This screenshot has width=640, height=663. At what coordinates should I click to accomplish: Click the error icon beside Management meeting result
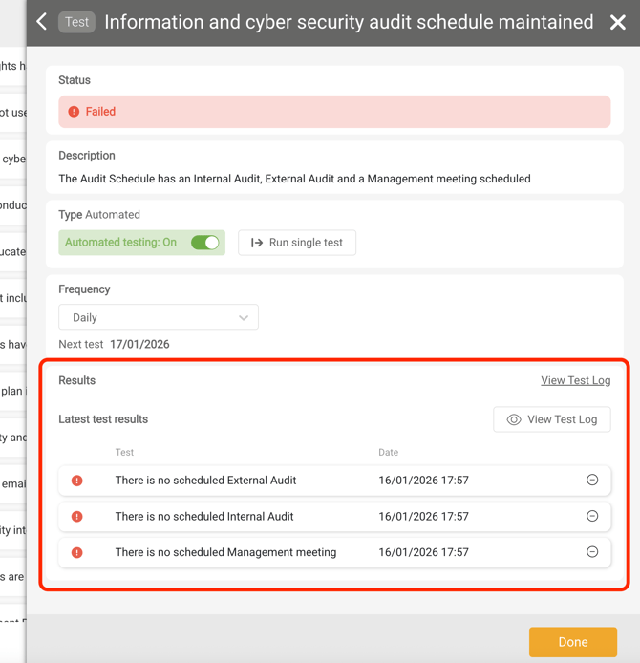[77, 552]
